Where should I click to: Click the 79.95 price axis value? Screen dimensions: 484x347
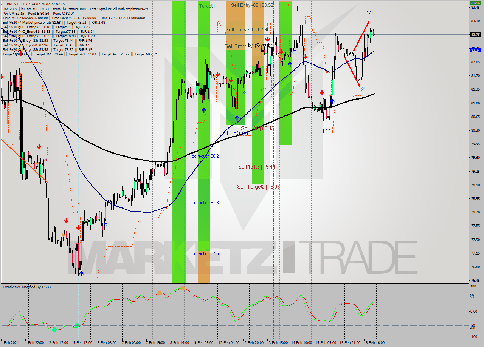pos(475,144)
